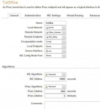100x109 pixels.
Task: Click inside the Comments text box
Action: [x=72, y=105]
